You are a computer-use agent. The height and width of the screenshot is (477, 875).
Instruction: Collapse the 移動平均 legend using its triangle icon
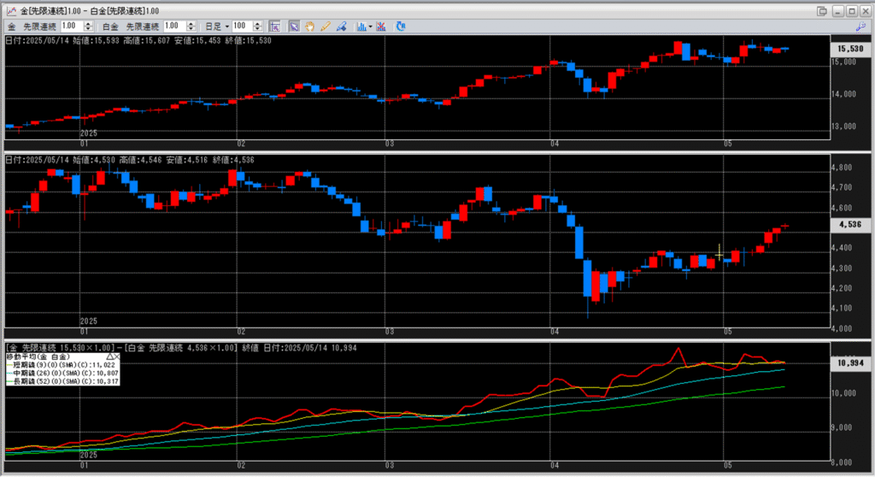[x=110, y=356]
